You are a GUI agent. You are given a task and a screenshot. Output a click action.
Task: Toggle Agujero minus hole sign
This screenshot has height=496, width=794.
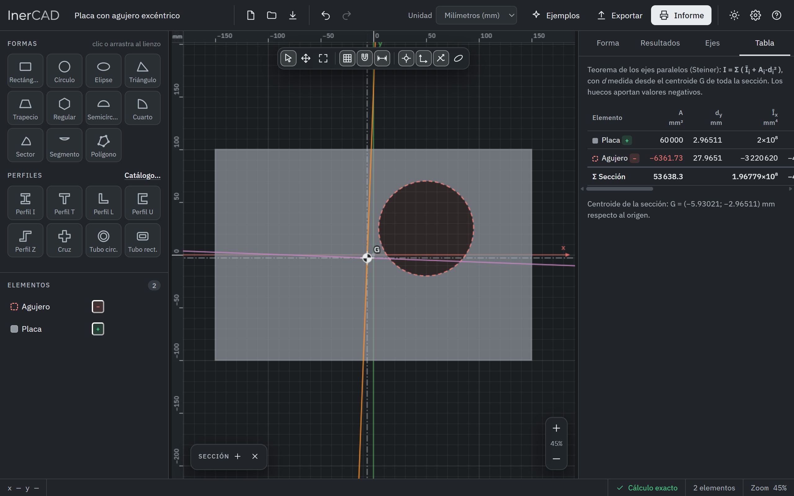(98, 307)
